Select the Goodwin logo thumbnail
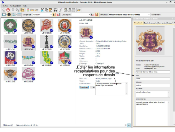The height and width of the screenshot is (132, 175). 10,41
